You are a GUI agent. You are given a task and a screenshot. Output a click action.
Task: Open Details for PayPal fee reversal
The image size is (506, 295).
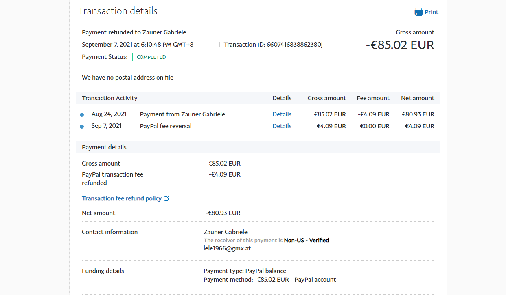point(282,126)
